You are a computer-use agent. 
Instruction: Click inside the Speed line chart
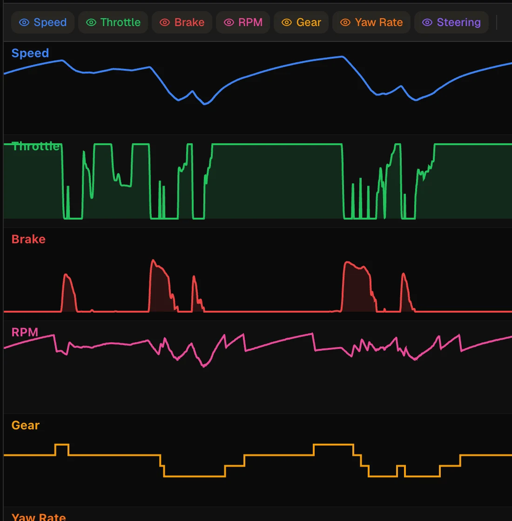click(258, 88)
